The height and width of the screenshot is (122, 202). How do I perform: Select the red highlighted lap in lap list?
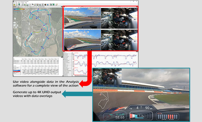click(x=17, y=72)
